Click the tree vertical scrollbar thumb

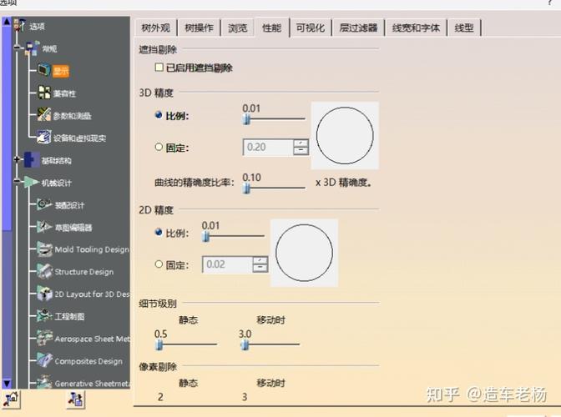[x=7, y=128]
